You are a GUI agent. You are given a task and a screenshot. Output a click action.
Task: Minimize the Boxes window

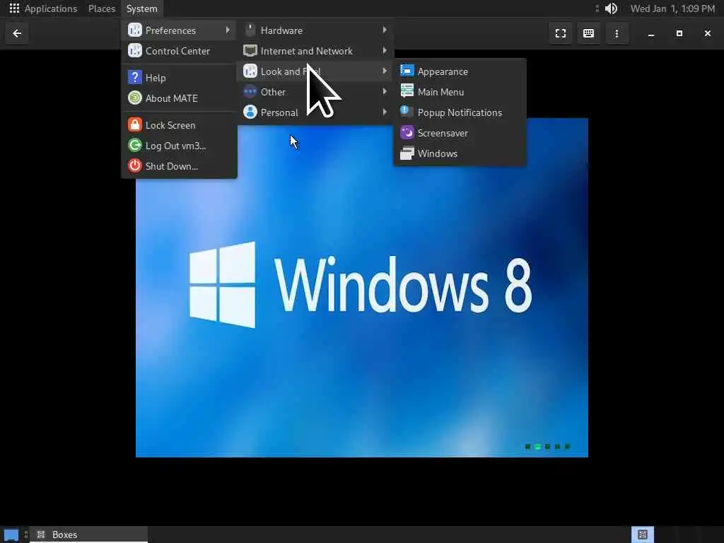(651, 33)
